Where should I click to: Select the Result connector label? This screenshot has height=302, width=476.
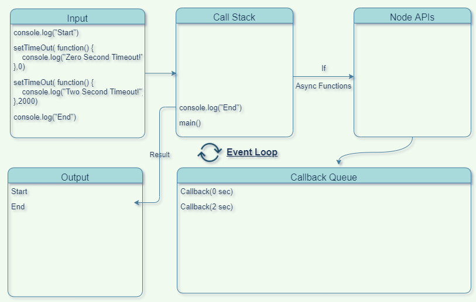(x=160, y=155)
